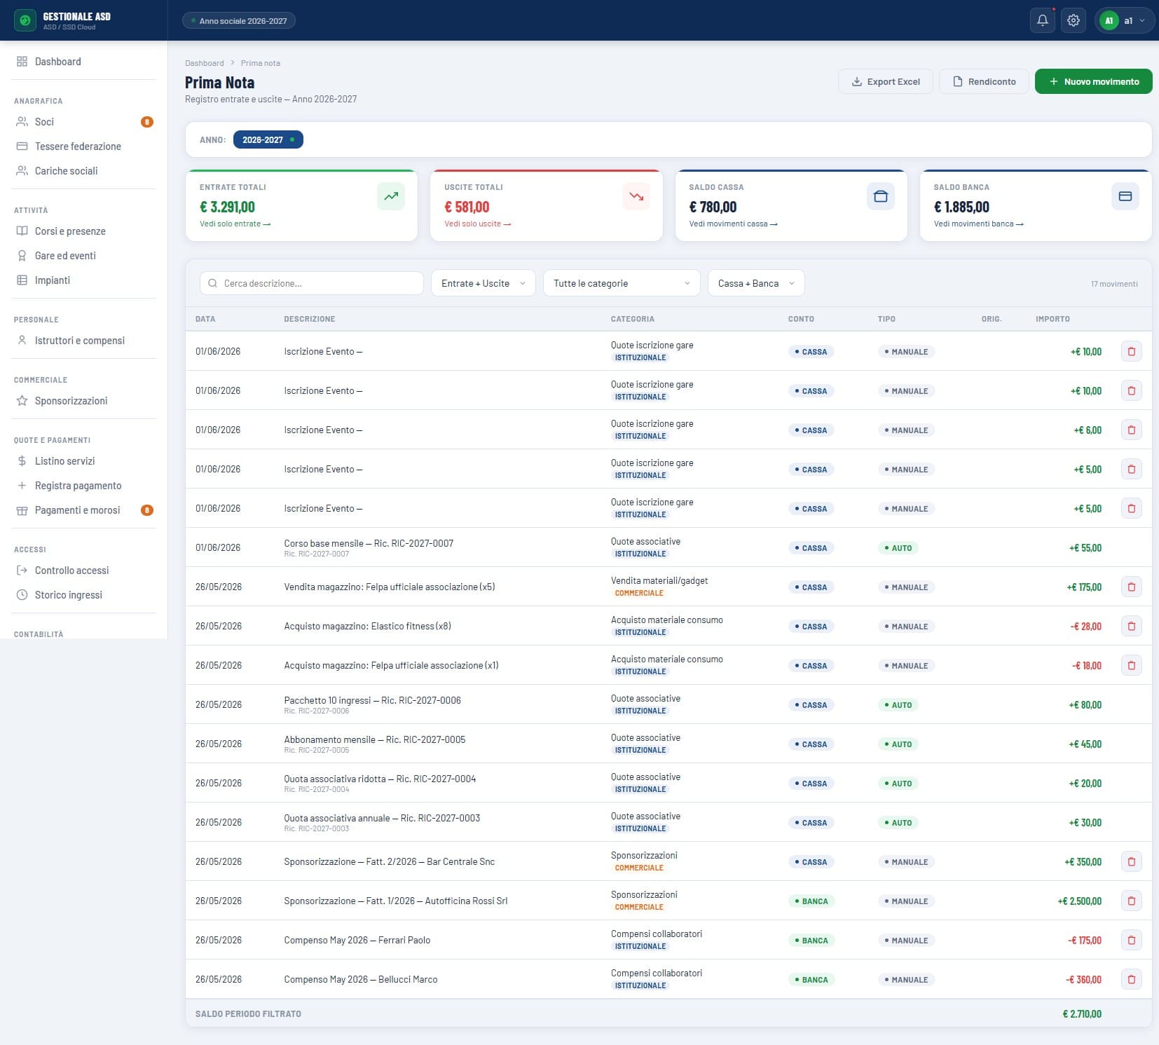
Task: Delete the Ferrari Paolo compenso movement
Action: [1131, 940]
